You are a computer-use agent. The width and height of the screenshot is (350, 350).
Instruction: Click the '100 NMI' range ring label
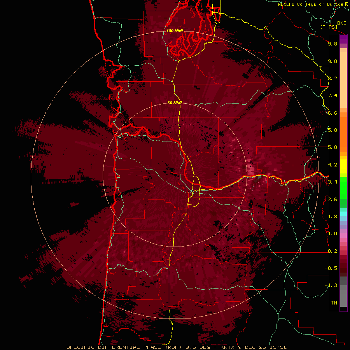(x=174, y=31)
